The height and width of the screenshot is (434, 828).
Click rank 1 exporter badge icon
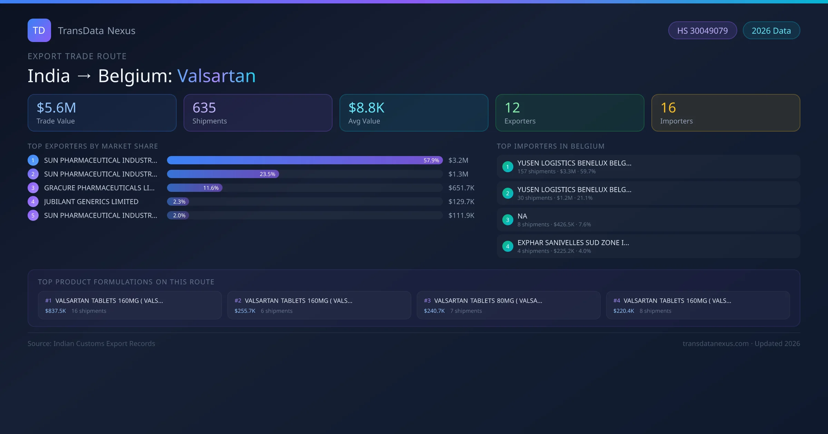33,160
